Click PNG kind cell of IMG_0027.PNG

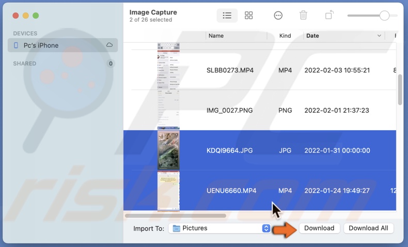[285, 111]
